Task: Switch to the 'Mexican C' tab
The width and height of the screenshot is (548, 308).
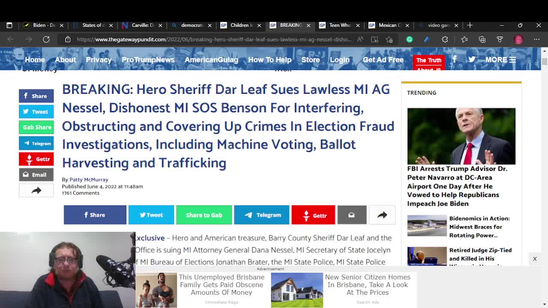Action: (x=389, y=25)
